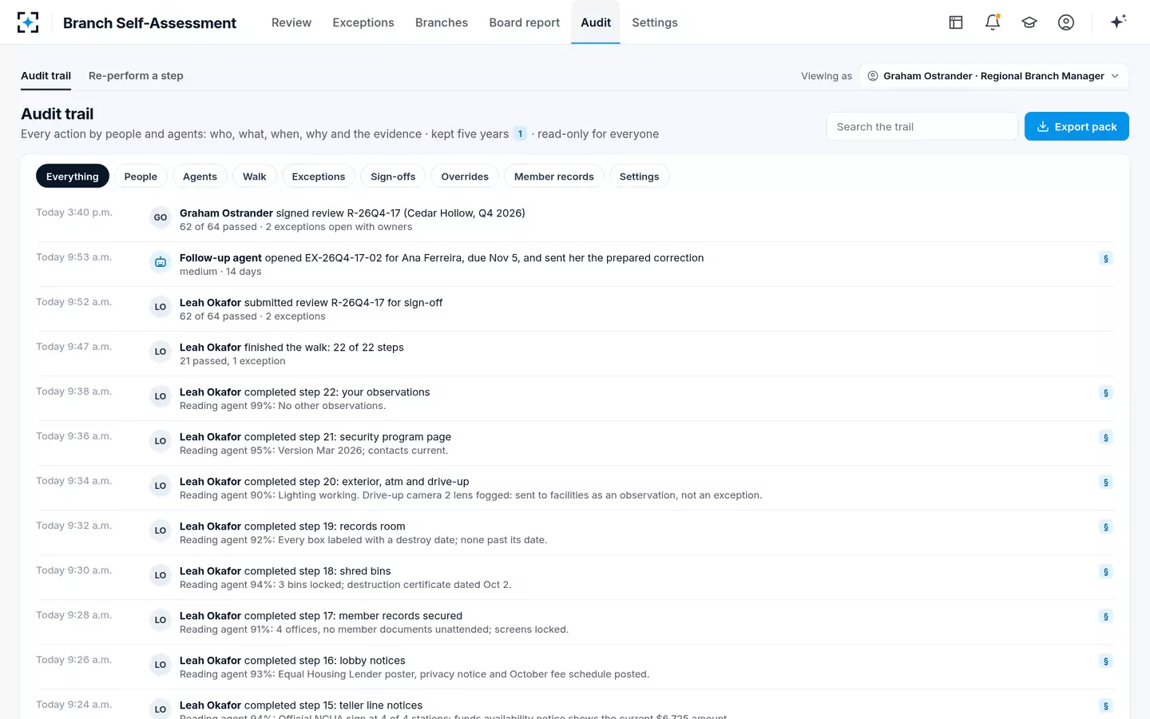
Task: Open the § citation for step 22 observations
Action: 1106,393
